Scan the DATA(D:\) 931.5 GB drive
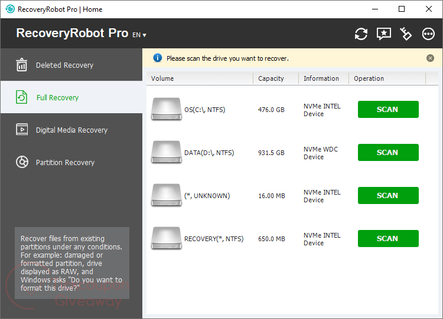443x319 pixels. click(388, 153)
